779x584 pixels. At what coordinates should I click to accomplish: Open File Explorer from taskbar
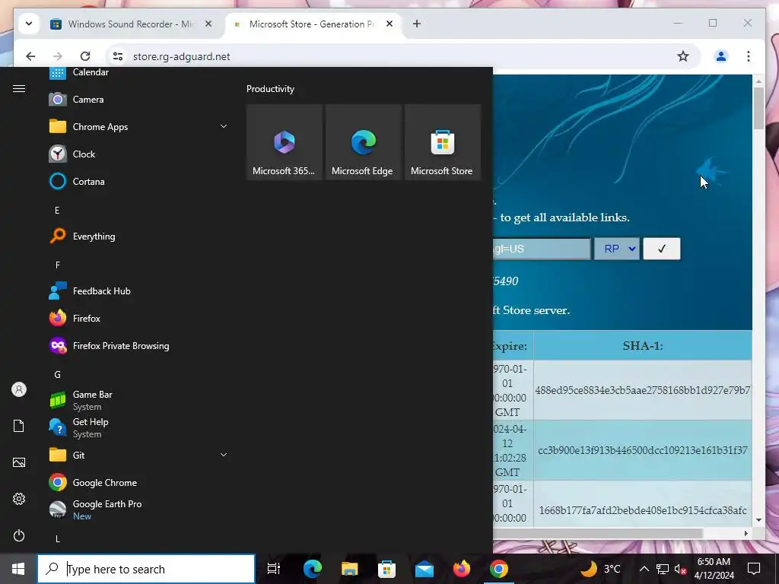(350, 569)
